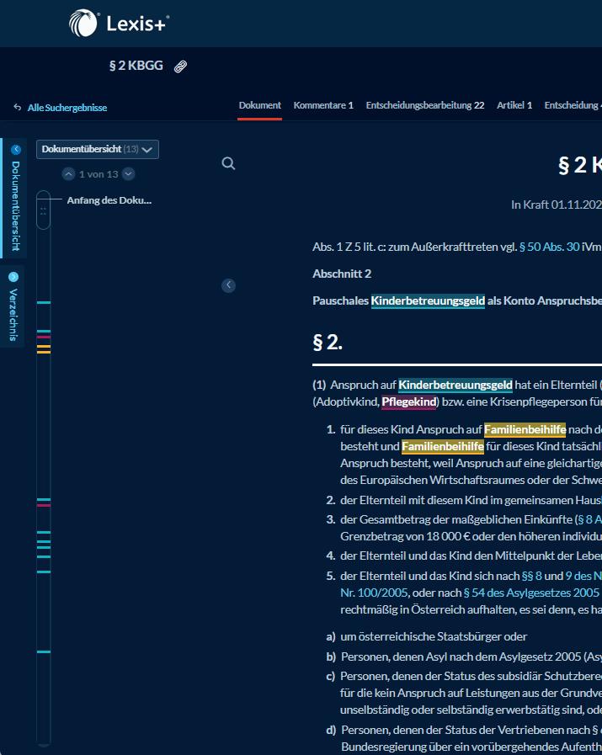Click the back arrow beside Alle Suchergebnisse

coord(18,108)
